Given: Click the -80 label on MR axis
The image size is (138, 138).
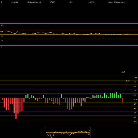Looking at the screenshot, I should coord(135,117).
